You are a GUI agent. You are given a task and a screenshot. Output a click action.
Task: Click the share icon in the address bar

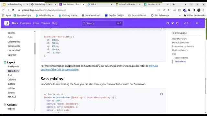[x=164, y=10]
